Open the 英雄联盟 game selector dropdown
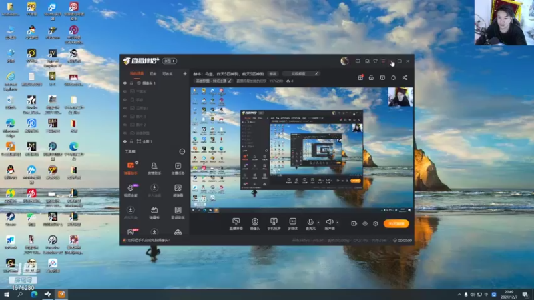This screenshot has width=534, height=300. point(213,81)
